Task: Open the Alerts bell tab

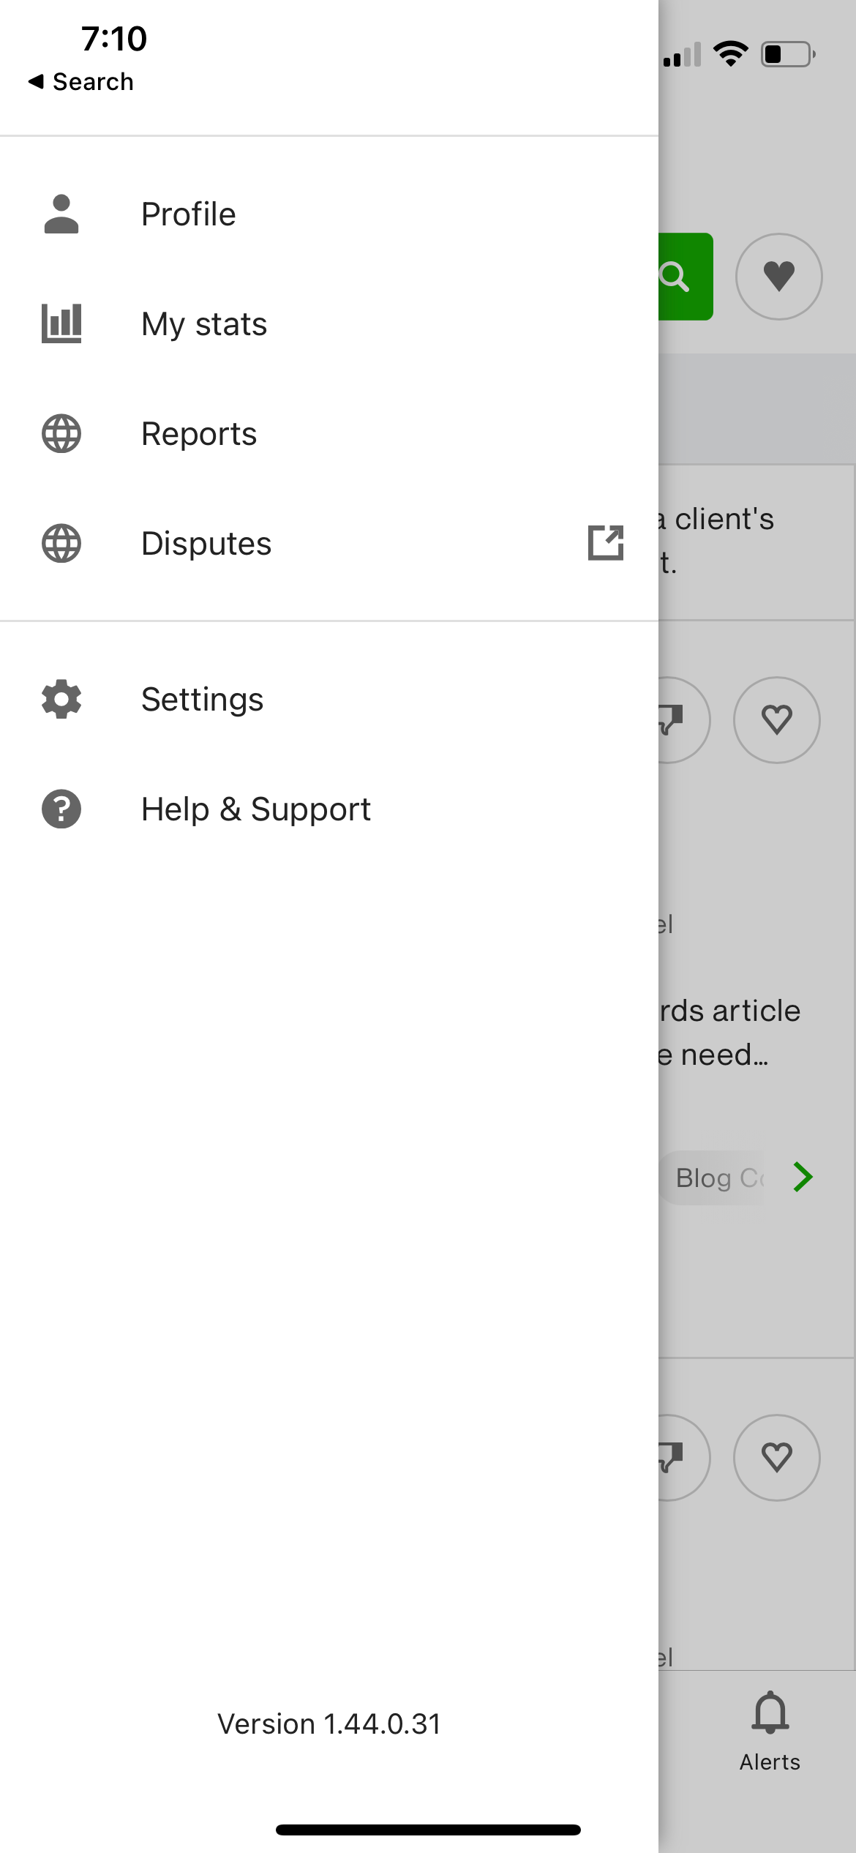Action: click(x=770, y=1731)
